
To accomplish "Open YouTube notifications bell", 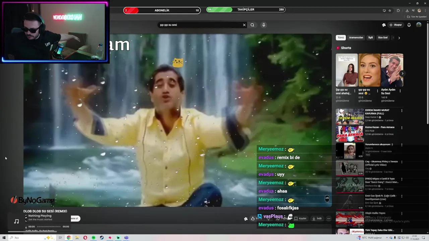I will click(x=409, y=25).
